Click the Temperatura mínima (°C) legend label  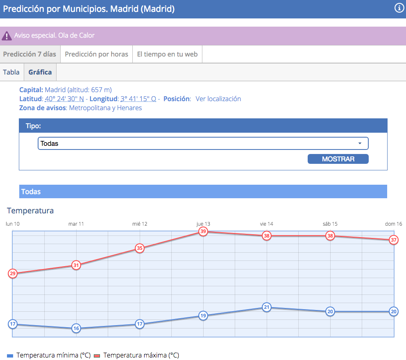(54, 355)
